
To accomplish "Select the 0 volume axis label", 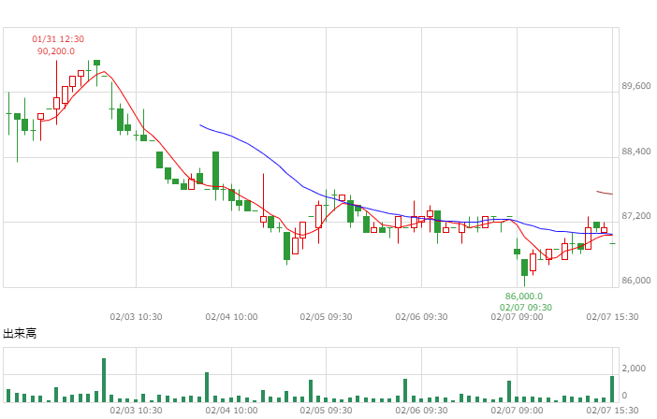I will tap(625, 395).
